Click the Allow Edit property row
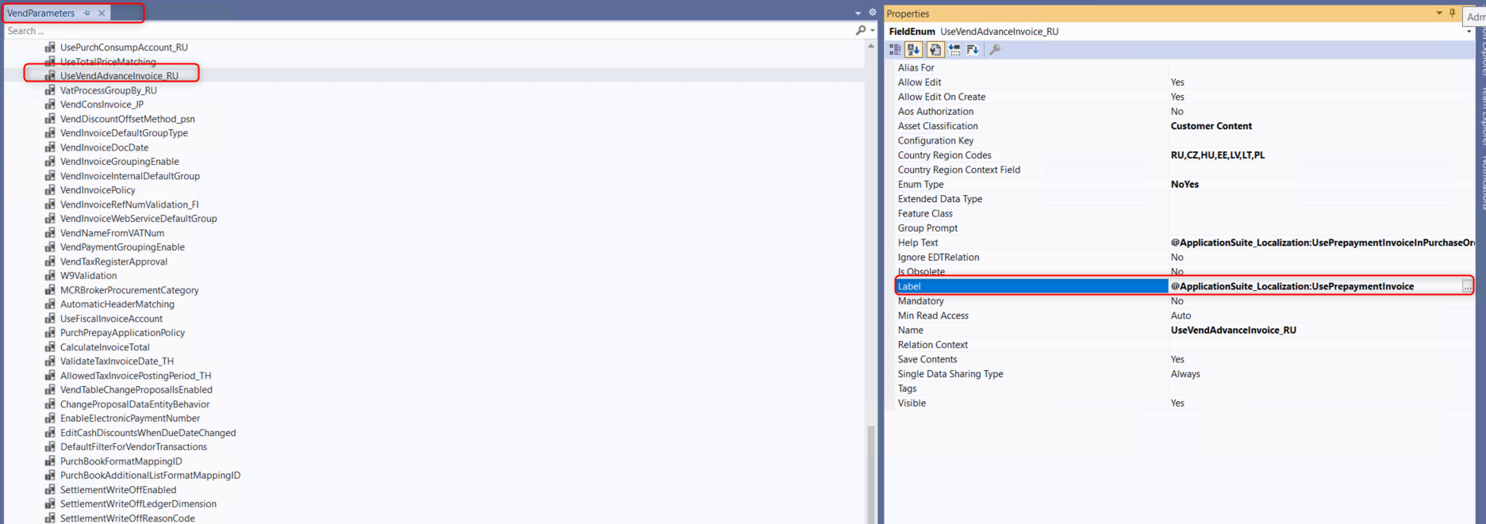This screenshot has width=1486, height=524. [x=1185, y=82]
